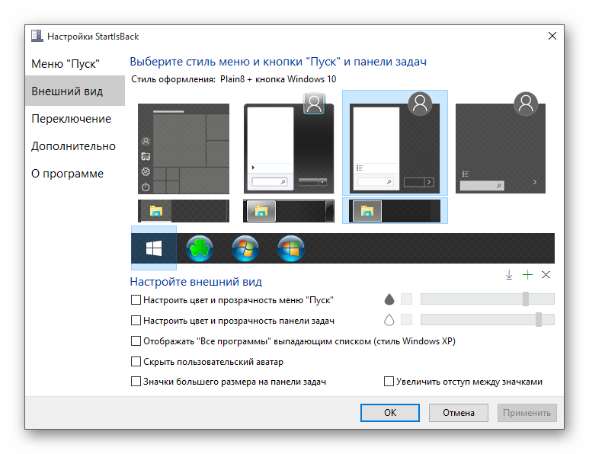
Task: Enable taskbar color and transparency checkbox
Action: pos(136,321)
